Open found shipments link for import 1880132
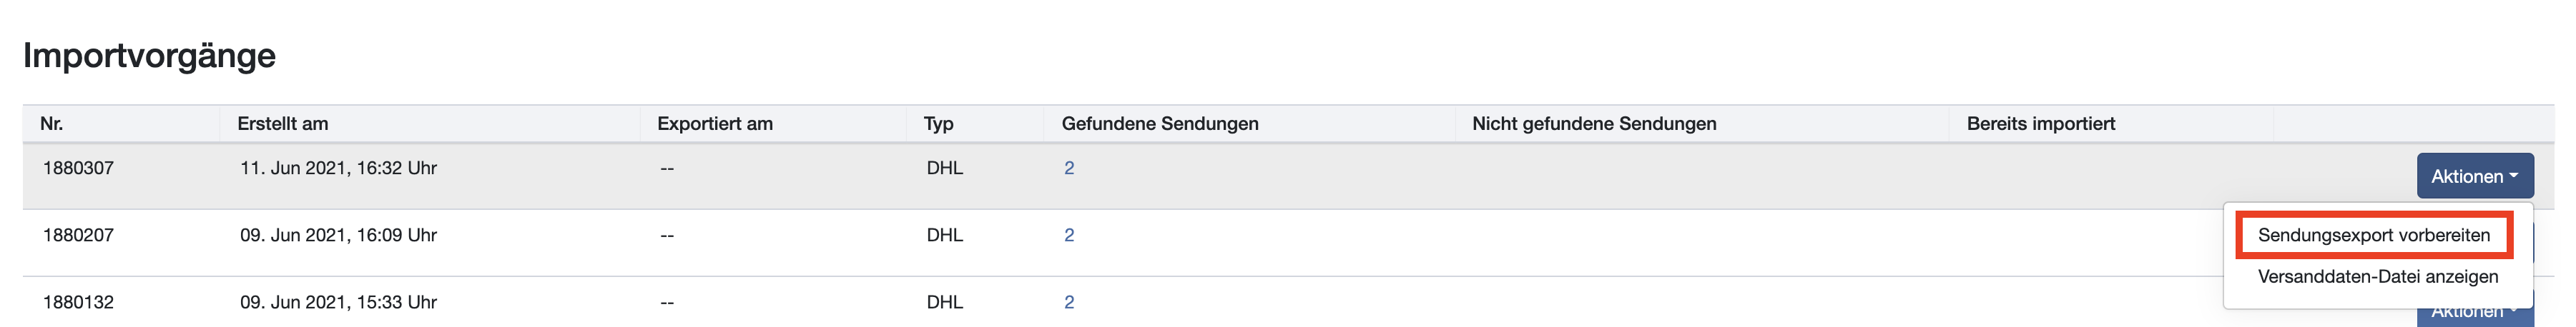The width and height of the screenshot is (2576, 327). [1069, 302]
